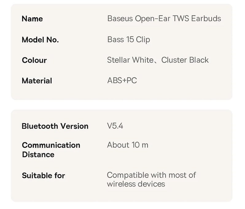Click the word Baseus in product name
Viewport: 245px width, 209px height.
pyautogui.click(x=120, y=18)
